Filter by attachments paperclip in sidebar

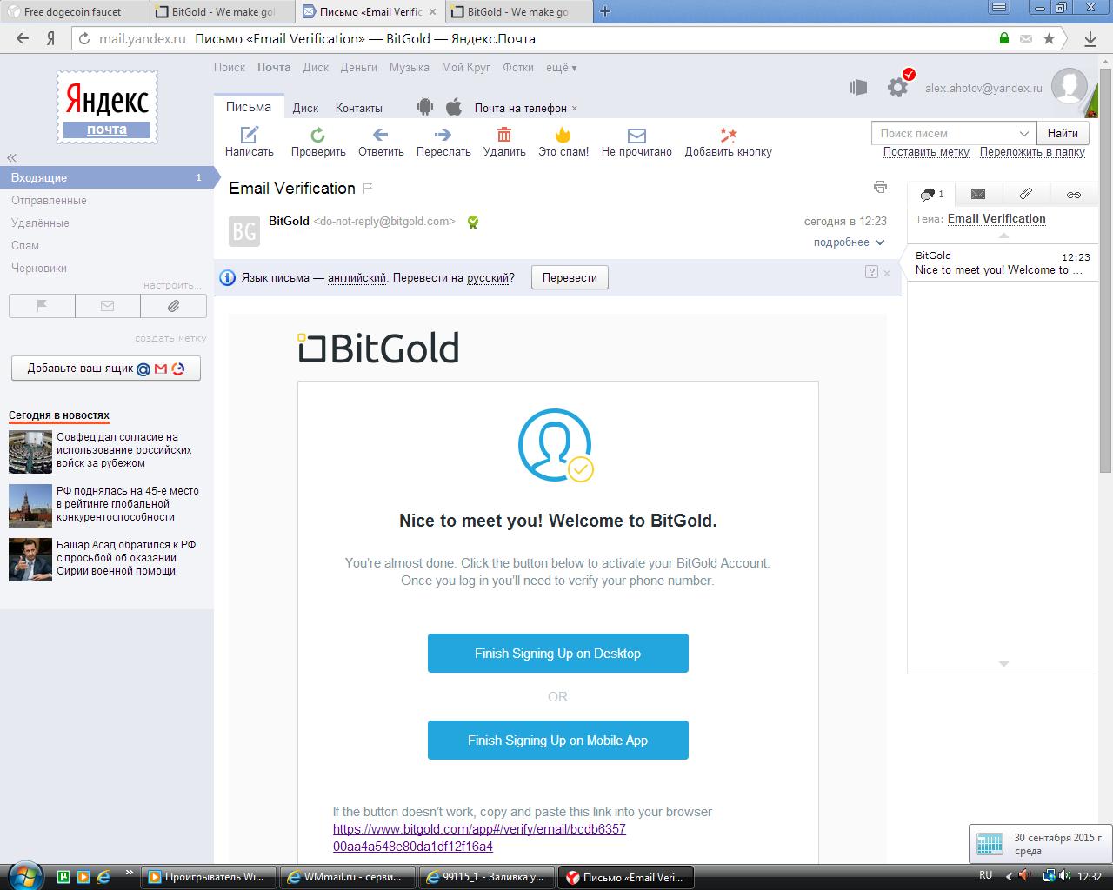point(174,306)
